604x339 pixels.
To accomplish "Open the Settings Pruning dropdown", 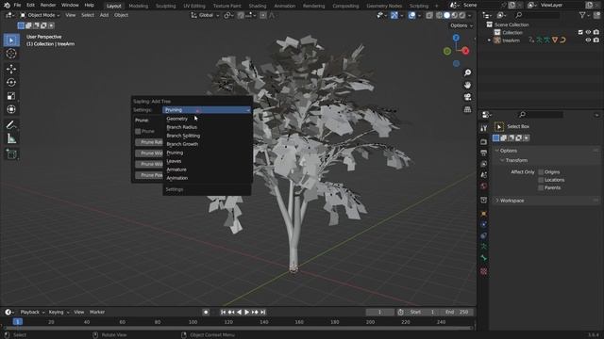I will (207, 110).
